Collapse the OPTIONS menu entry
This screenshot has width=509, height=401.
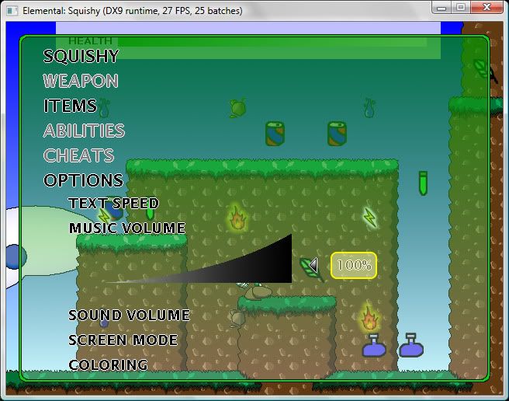[83, 180]
